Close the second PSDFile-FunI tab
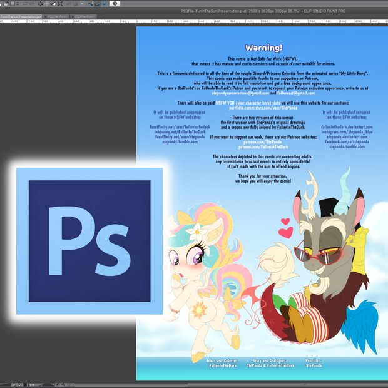The width and height of the screenshot is (388, 388). [45, 16]
